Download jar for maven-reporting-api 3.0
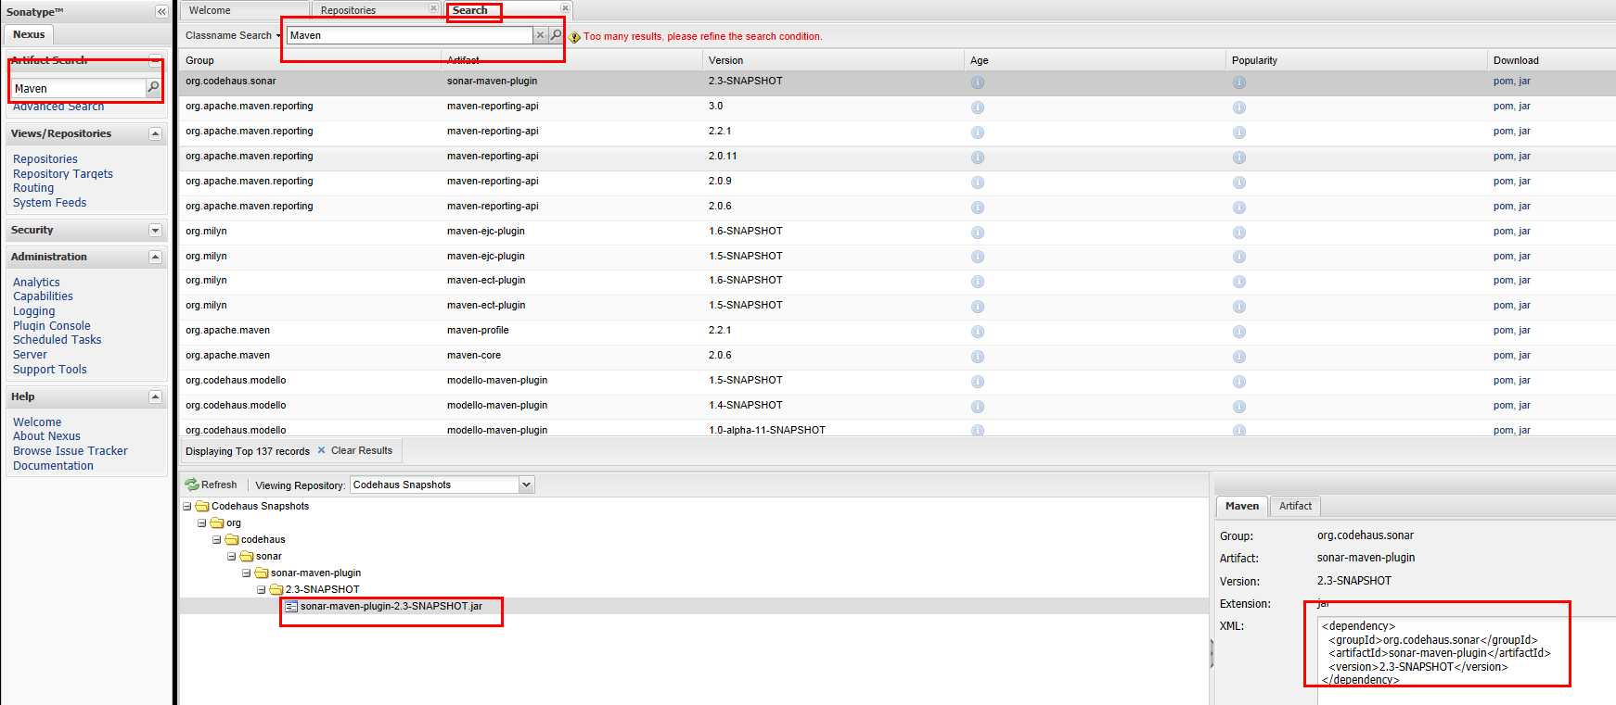This screenshot has width=1616, height=705. pyautogui.click(x=1524, y=107)
